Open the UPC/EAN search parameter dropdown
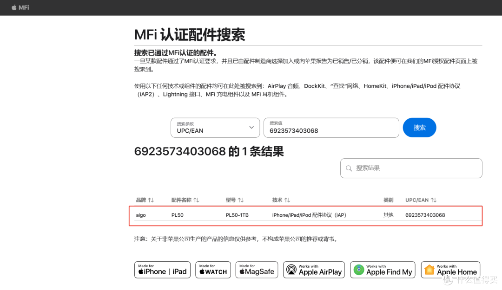This screenshot has height=290, width=502. tap(215, 128)
